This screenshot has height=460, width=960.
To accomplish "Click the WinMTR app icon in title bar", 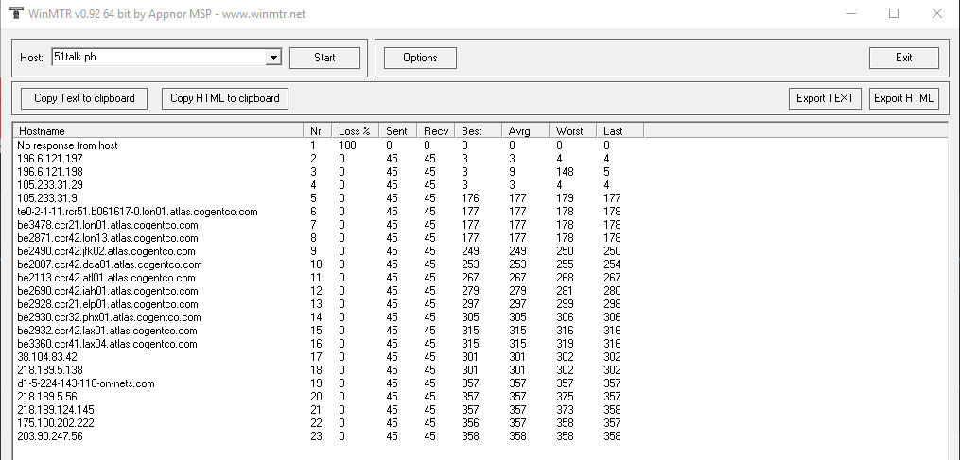I will [x=14, y=13].
